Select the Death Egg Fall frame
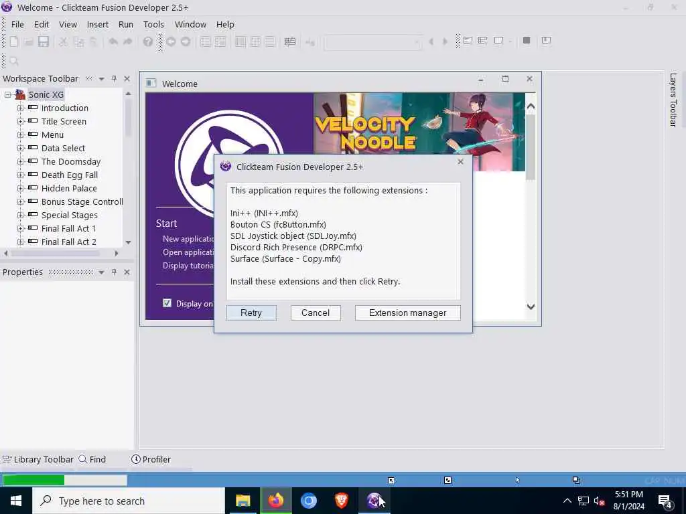Image resolution: width=686 pixels, height=514 pixels. click(70, 175)
